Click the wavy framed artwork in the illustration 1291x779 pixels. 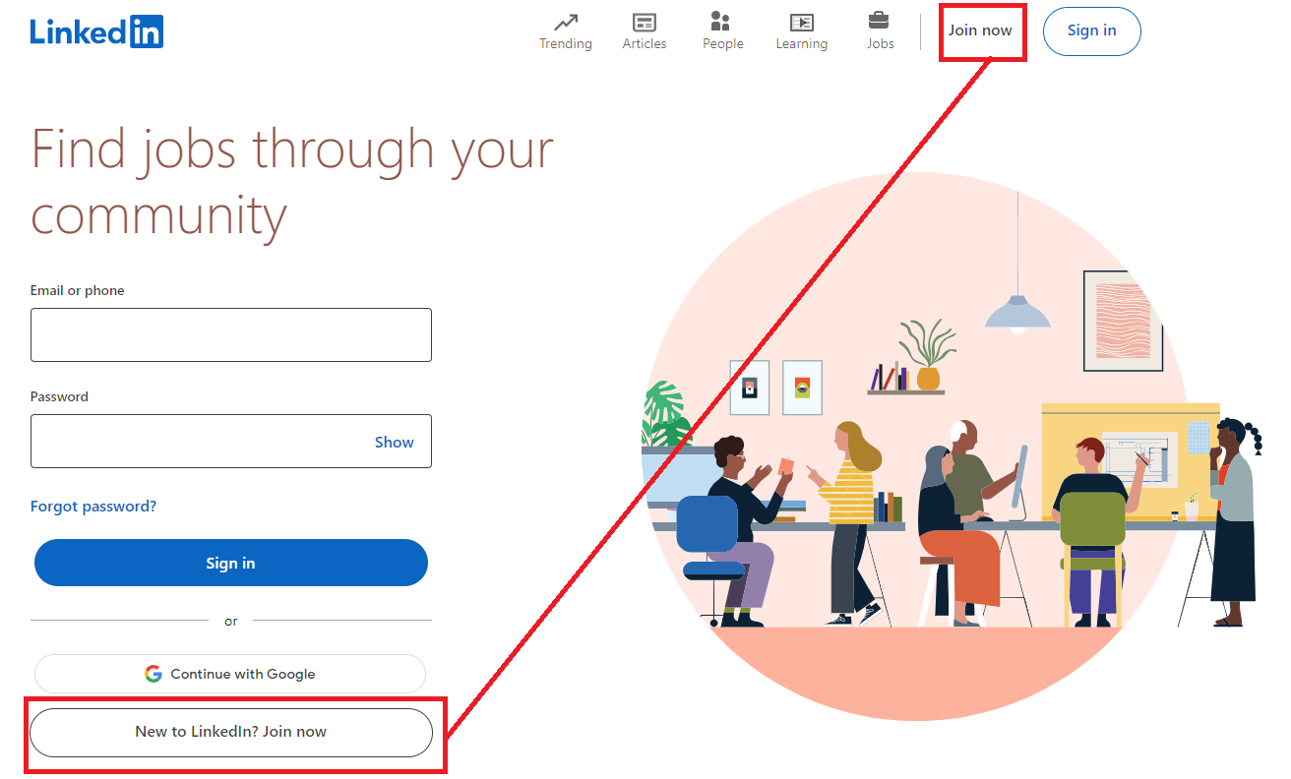point(1123,321)
